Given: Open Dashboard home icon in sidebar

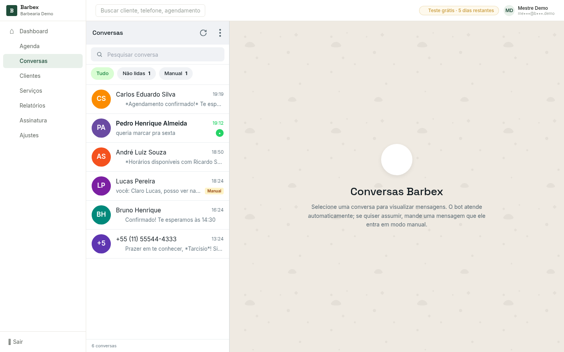Looking at the screenshot, I should tap(12, 31).
